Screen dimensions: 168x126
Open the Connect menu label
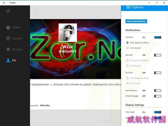tap(17, 38)
